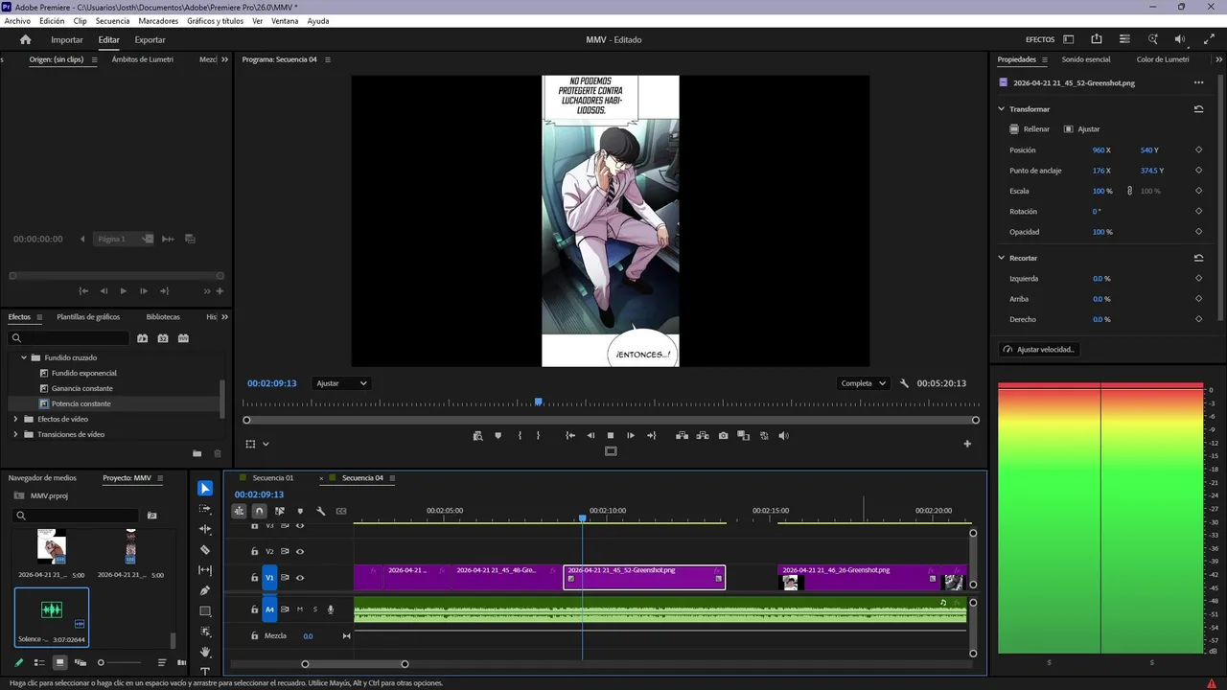This screenshot has width=1227, height=690.
Task: Enable voice-over record on A4
Action: pos(331,609)
